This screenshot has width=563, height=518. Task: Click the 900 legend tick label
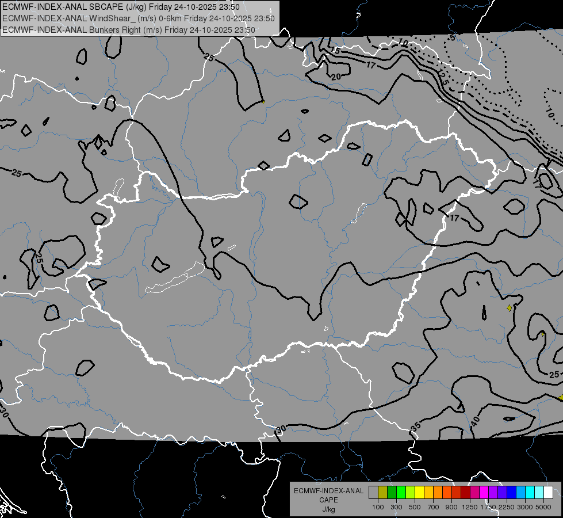451,507
